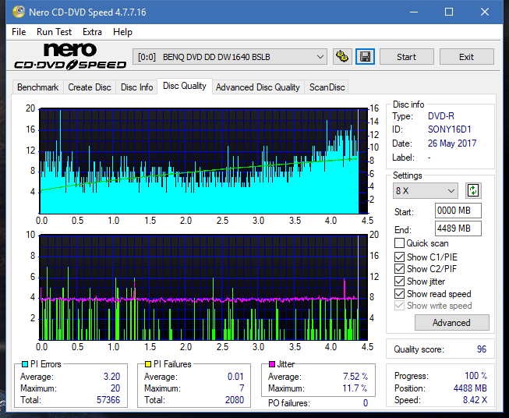Click the PI Failures lower graph
This screenshot has width=509, height=418.
203,288
